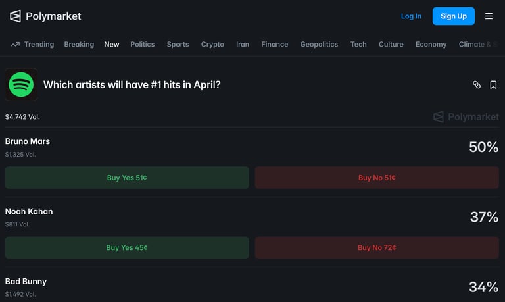Copy the market link icon
Screen dimensions: 505x302
(477, 85)
